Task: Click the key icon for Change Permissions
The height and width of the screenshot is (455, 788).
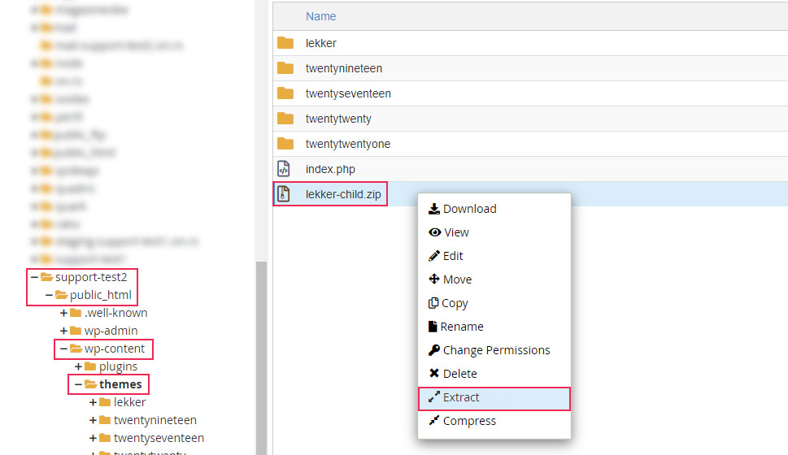Action: pos(433,350)
